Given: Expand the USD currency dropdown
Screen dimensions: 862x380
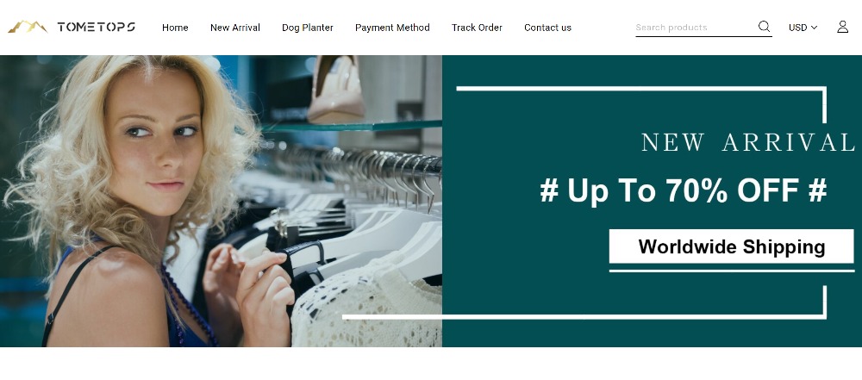Looking at the screenshot, I should 803,28.
